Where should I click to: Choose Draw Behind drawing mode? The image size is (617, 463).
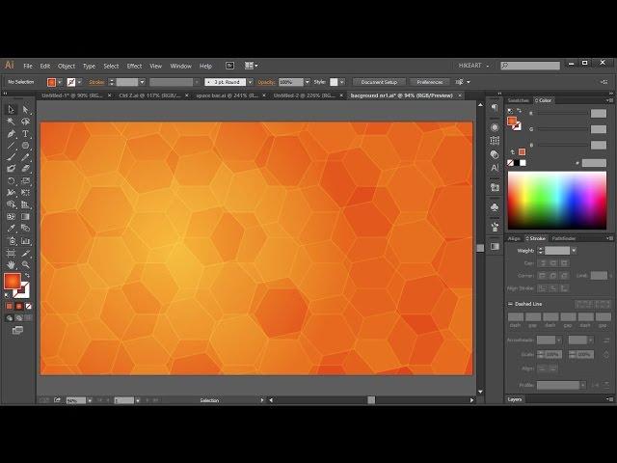(x=19, y=318)
